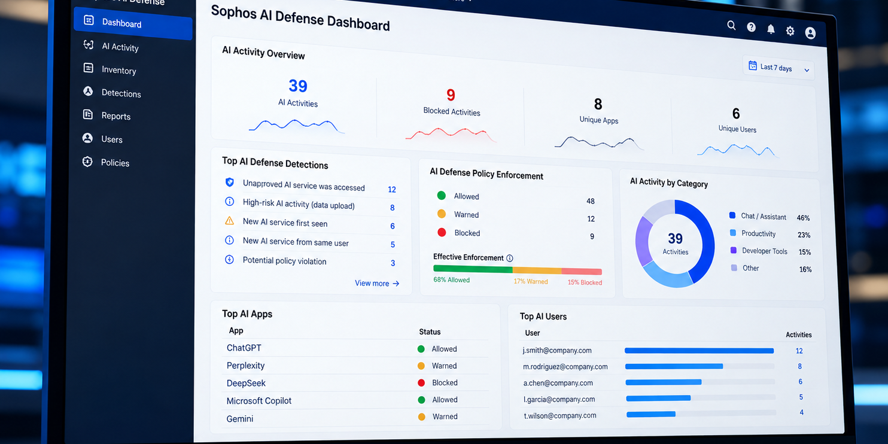Image resolution: width=888 pixels, height=444 pixels.
Task: Select the DeepSeek app name
Action: pyautogui.click(x=246, y=383)
